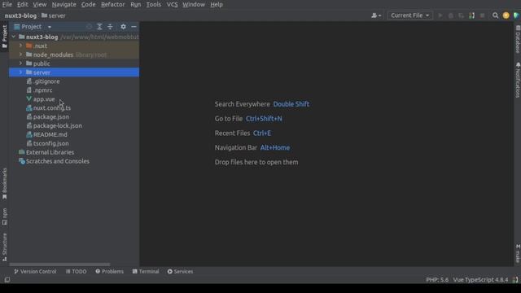Image resolution: width=521 pixels, height=293 pixels.
Task: Toggle the Structure tool window side tab
Action: (x=4, y=247)
